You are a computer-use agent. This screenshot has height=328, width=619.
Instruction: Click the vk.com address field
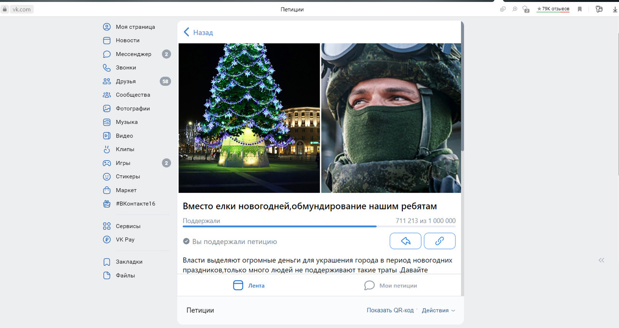pos(22,9)
